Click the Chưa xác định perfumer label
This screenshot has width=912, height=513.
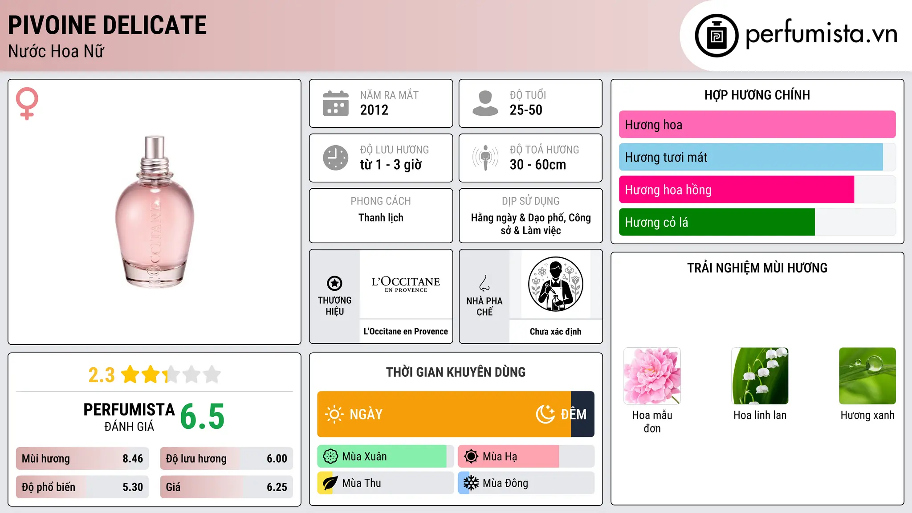[555, 331]
